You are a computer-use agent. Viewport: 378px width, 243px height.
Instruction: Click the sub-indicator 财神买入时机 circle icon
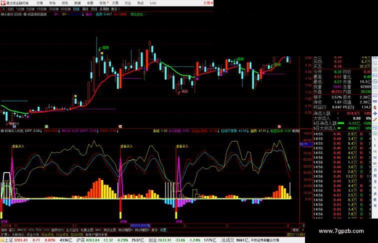(2, 131)
